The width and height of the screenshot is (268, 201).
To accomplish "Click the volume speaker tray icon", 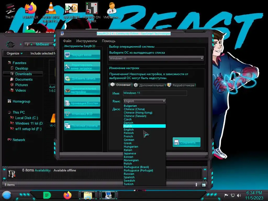I will point(239,195).
